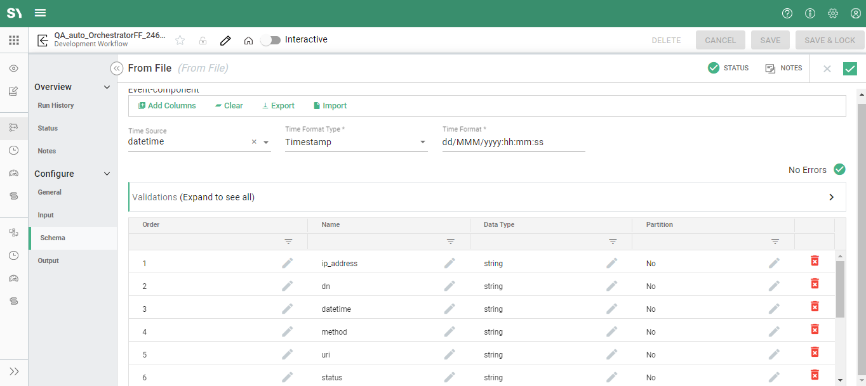Viewport: 866px width, 386px height.
Task: Click Import in schema toolbar
Action: [330, 106]
